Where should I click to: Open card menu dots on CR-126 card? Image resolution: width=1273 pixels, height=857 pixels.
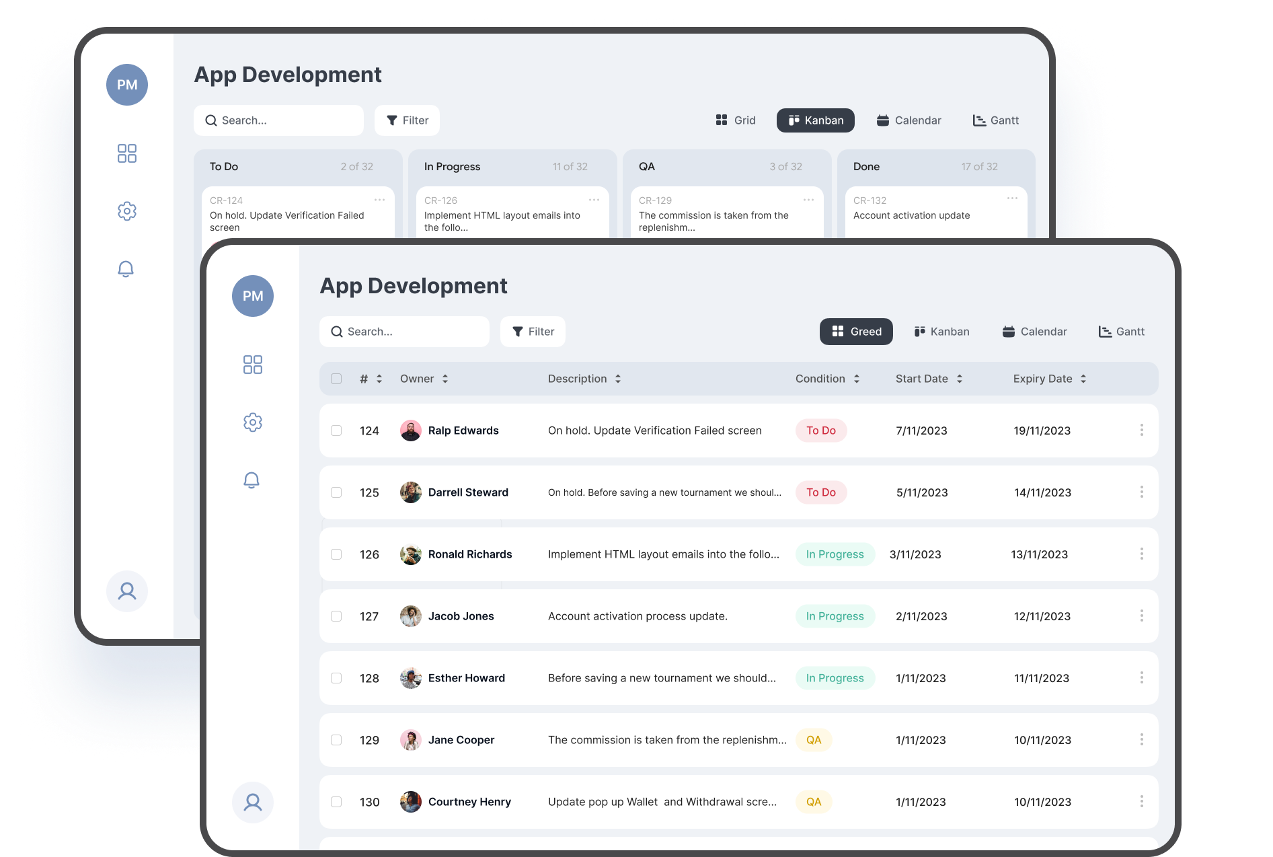point(594,200)
